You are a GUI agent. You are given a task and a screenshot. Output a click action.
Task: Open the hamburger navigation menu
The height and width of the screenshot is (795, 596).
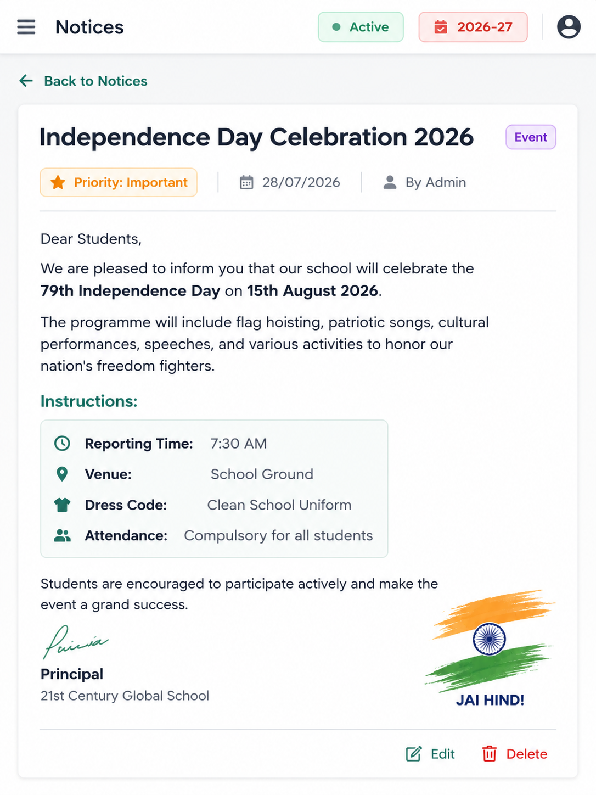point(26,27)
